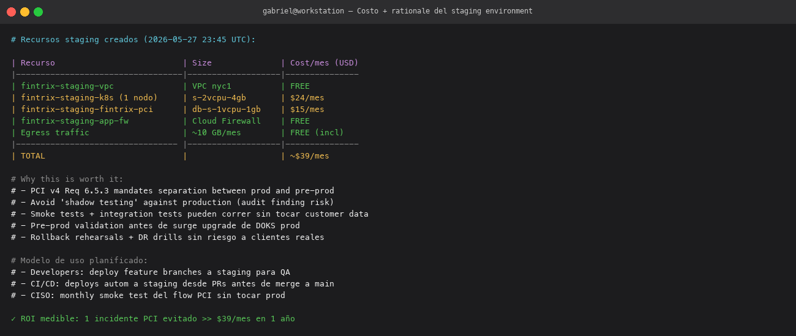The height and width of the screenshot is (336, 796).
Task: Click the 'Cloud Firewall' size cell
Action: point(227,121)
